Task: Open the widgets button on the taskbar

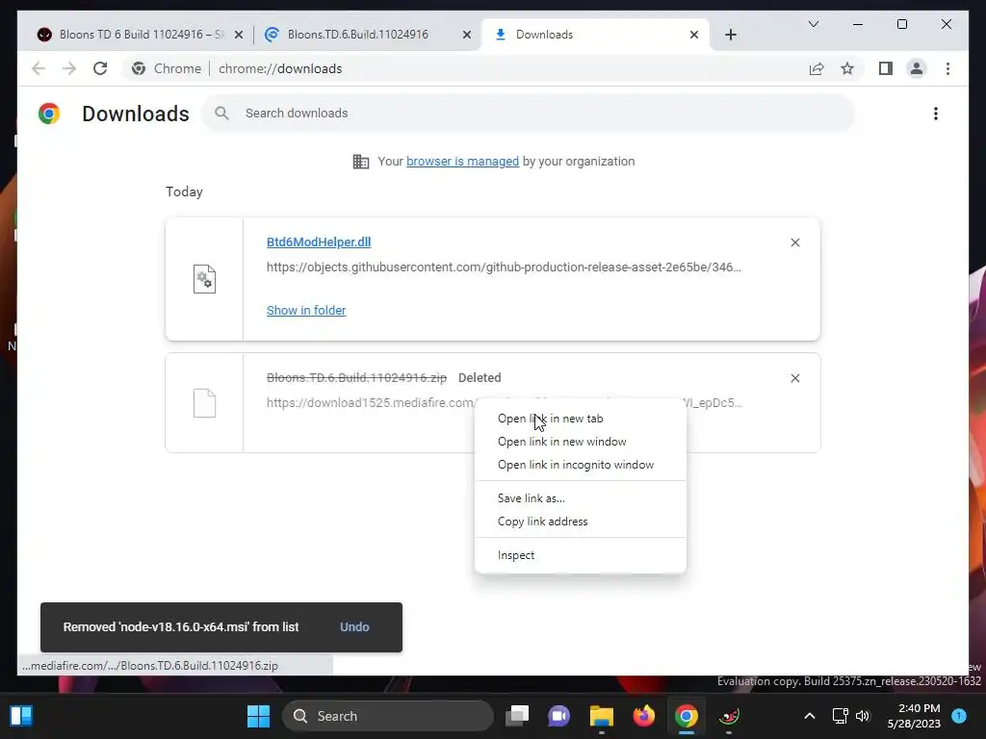Action: pos(21,716)
